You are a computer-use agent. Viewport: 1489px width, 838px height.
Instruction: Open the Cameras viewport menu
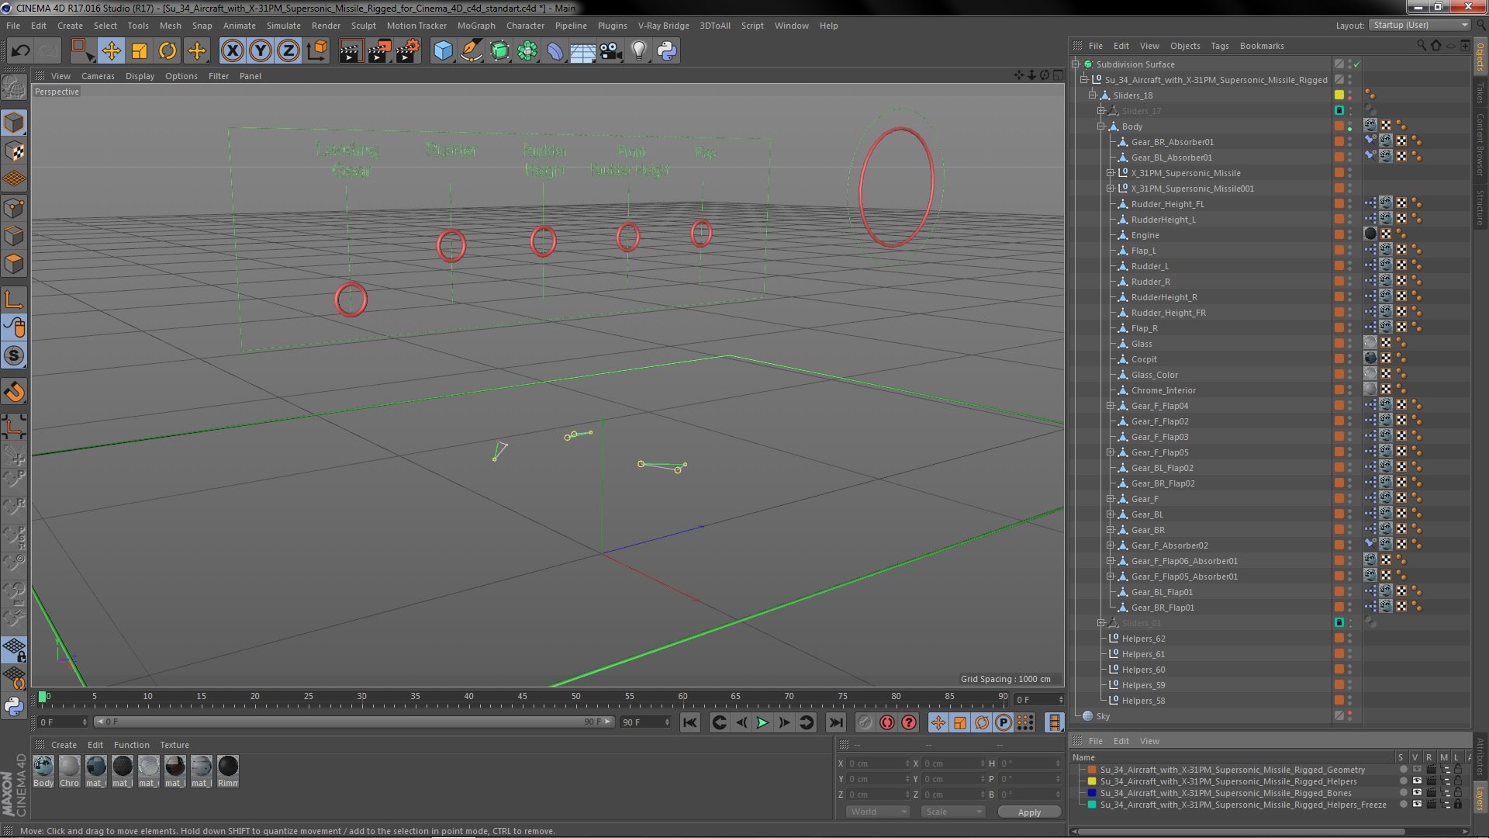pos(98,76)
